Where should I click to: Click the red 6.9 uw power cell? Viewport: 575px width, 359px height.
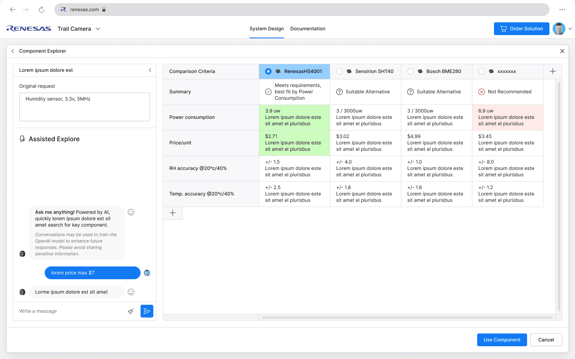tap(508, 117)
